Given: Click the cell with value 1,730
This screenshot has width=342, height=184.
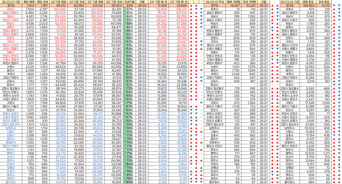Looking at the screenshot, I should [233, 70].
